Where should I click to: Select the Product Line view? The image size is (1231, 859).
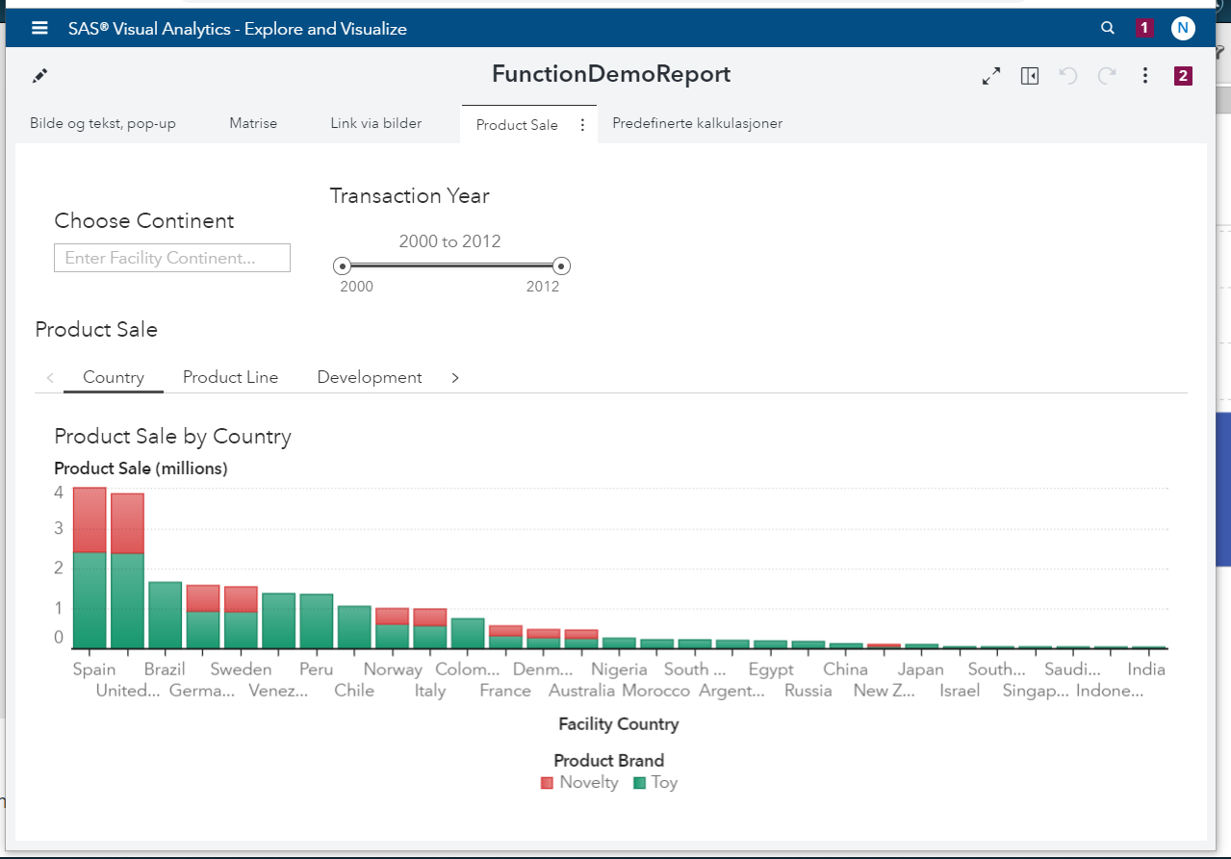[230, 377]
